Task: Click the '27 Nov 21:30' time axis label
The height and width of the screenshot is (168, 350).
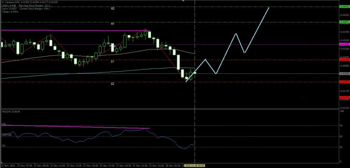Action: 140,166
